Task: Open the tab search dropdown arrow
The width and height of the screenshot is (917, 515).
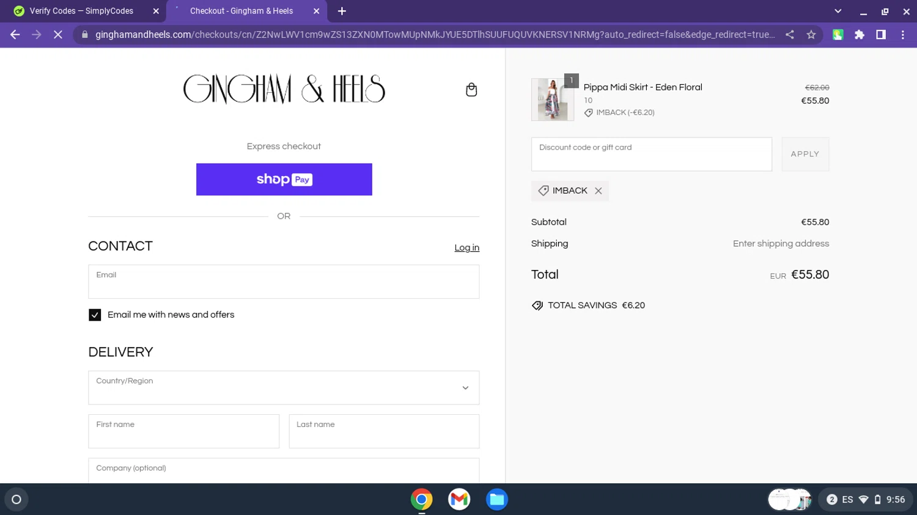Action: pyautogui.click(x=838, y=11)
